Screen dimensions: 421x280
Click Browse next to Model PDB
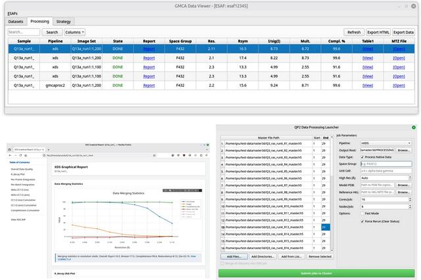click(403, 185)
